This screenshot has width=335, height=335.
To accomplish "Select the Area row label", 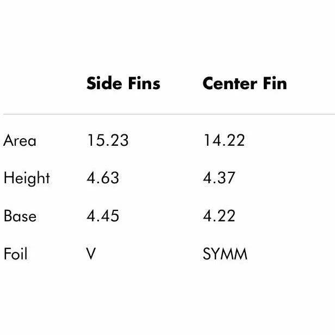I will point(20,140).
